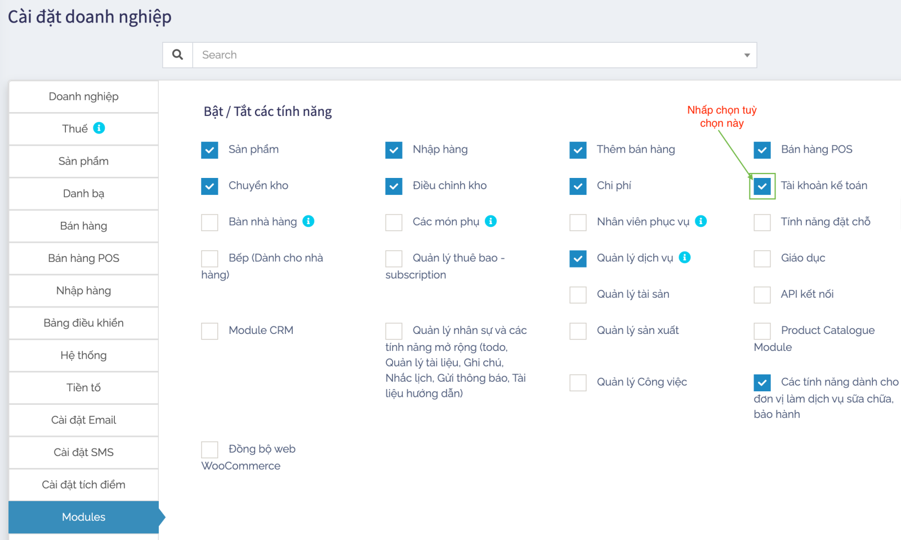Open the Doanh nghiệp settings tab

pos(83,96)
